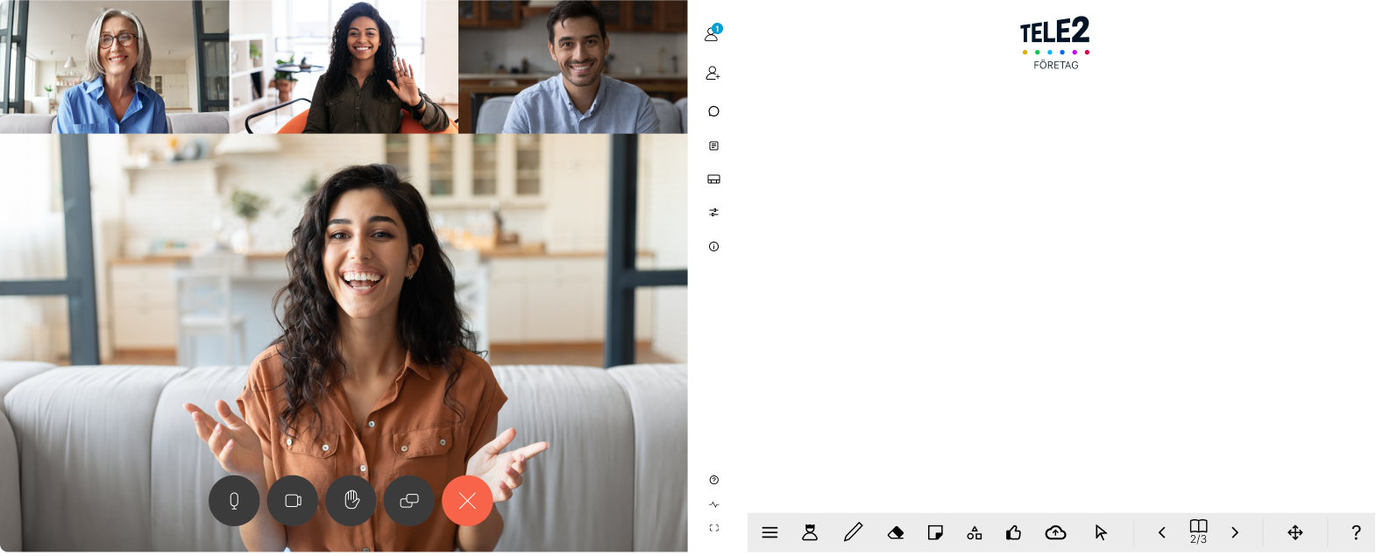This screenshot has height=556, width=1376.
Task: Change the video layout from sidebar
Action: [713, 179]
